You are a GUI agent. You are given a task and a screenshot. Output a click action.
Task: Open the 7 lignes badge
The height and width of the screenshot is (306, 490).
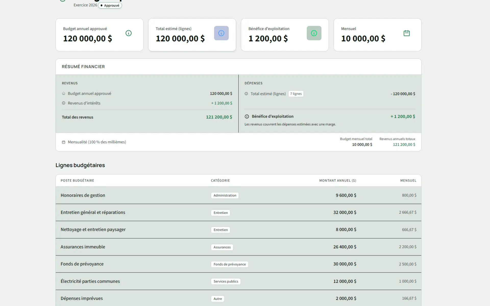296,94
